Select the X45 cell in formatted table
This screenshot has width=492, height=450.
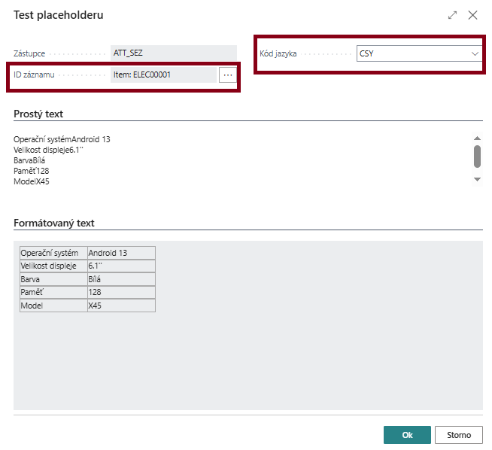(x=121, y=306)
